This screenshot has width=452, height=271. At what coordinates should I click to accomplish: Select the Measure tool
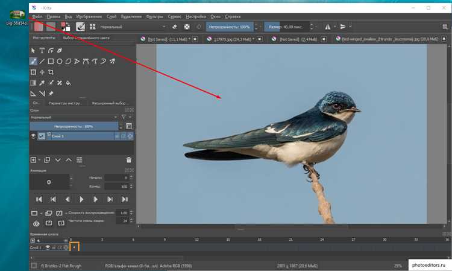click(42, 94)
